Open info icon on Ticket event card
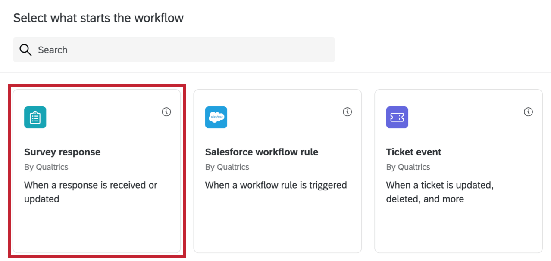The height and width of the screenshot is (261, 551). tap(529, 112)
